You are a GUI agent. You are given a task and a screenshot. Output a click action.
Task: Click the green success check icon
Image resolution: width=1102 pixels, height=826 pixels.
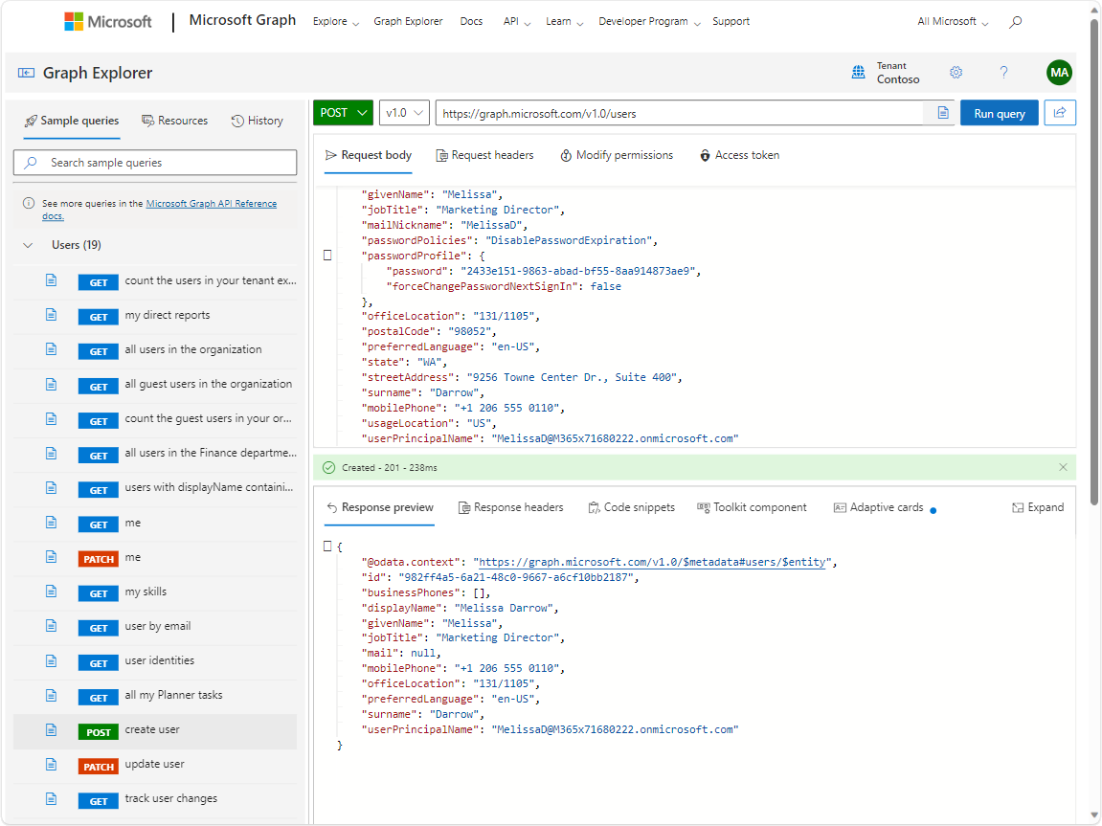pyautogui.click(x=328, y=467)
